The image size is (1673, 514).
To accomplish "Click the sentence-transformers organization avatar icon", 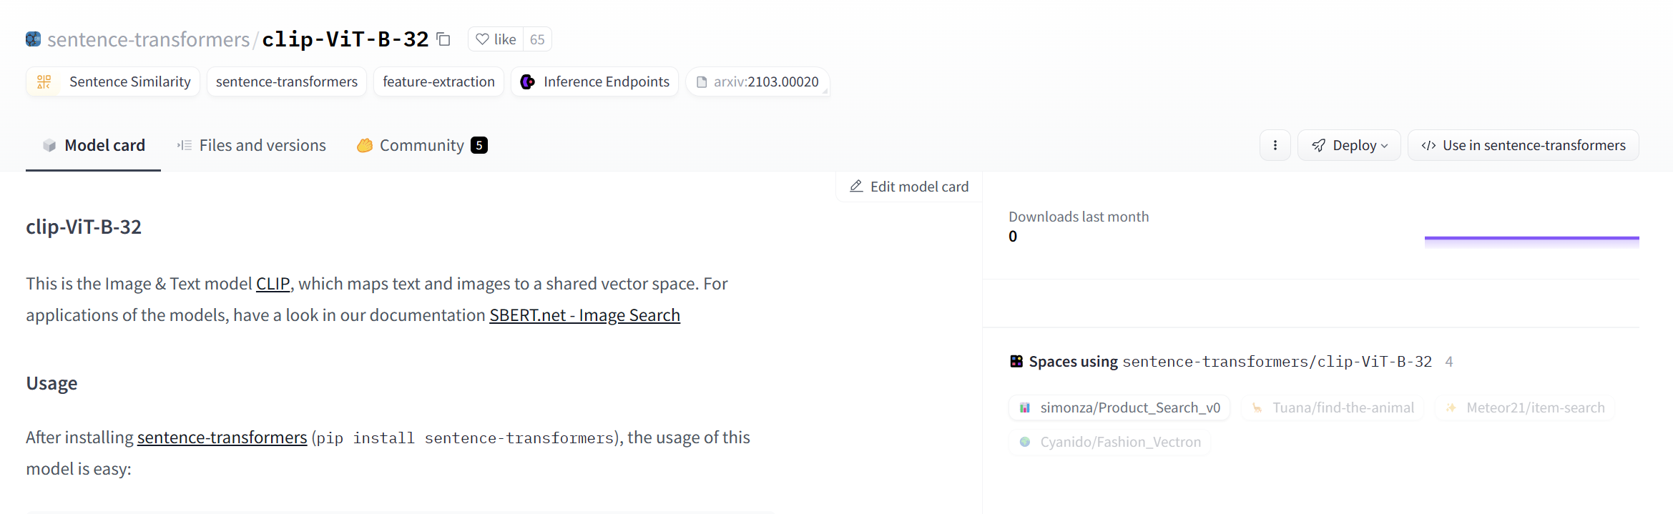I will coord(33,39).
